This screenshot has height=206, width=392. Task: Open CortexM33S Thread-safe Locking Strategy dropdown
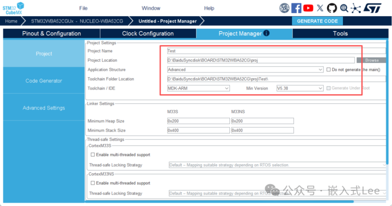(277, 165)
